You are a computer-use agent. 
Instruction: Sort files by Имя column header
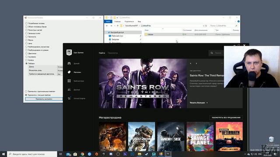point(147,30)
